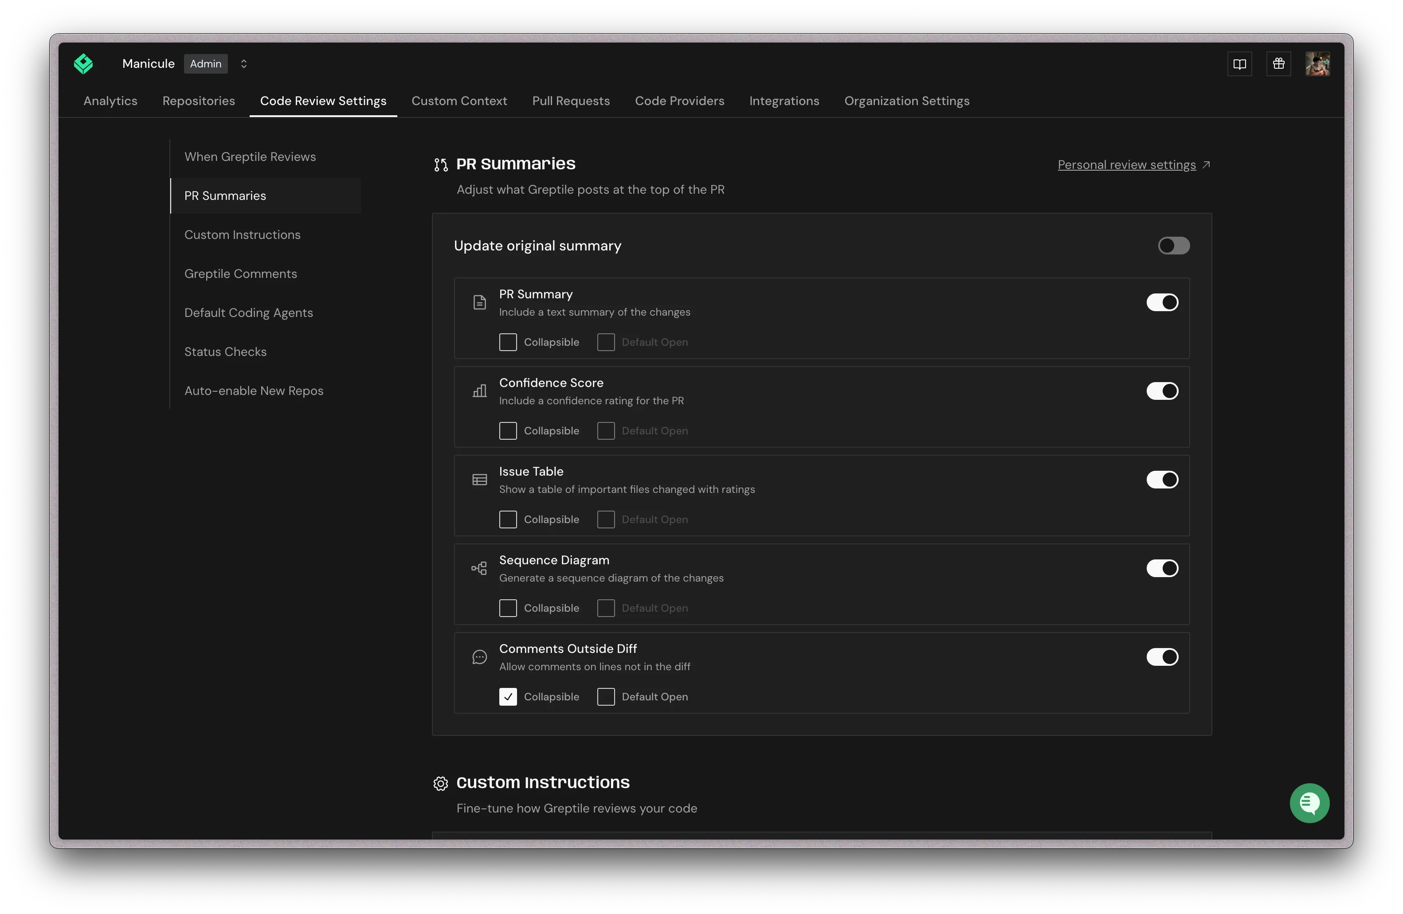Viewport: 1403px width, 914px height.
Task: Go to Status Checks sidebar item
Action: pyautogui.click(x=225, y=352)
